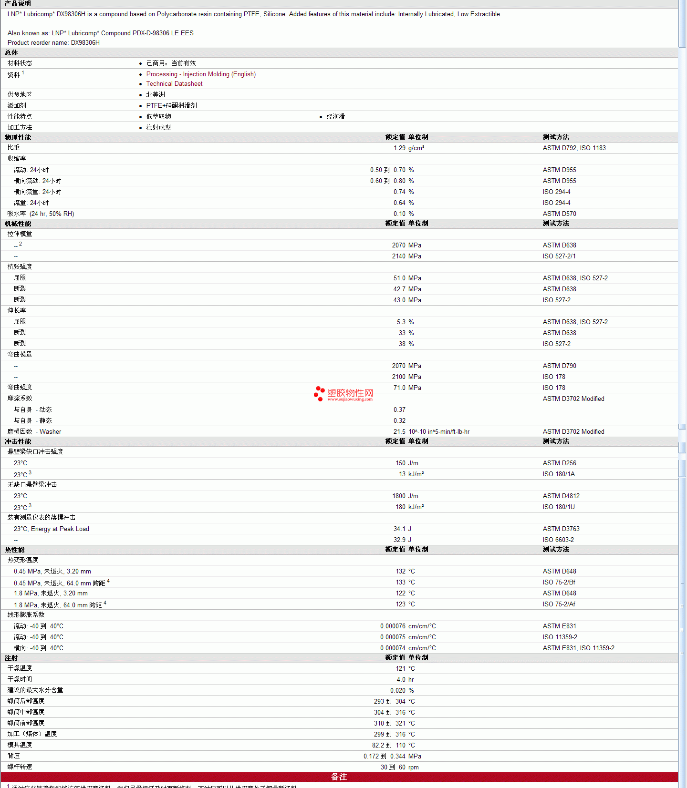Select the "吸水率 (24 hr, 50% RH)" label
The image size is (687, 788).
tap(41, 214)
